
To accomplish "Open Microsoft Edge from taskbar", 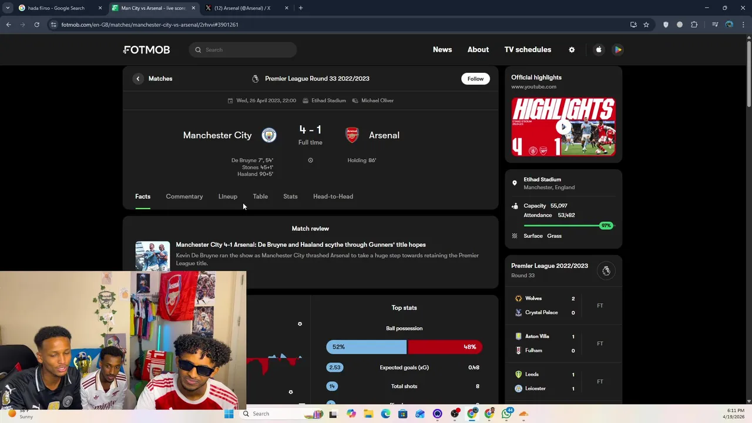I will [385, 414].
